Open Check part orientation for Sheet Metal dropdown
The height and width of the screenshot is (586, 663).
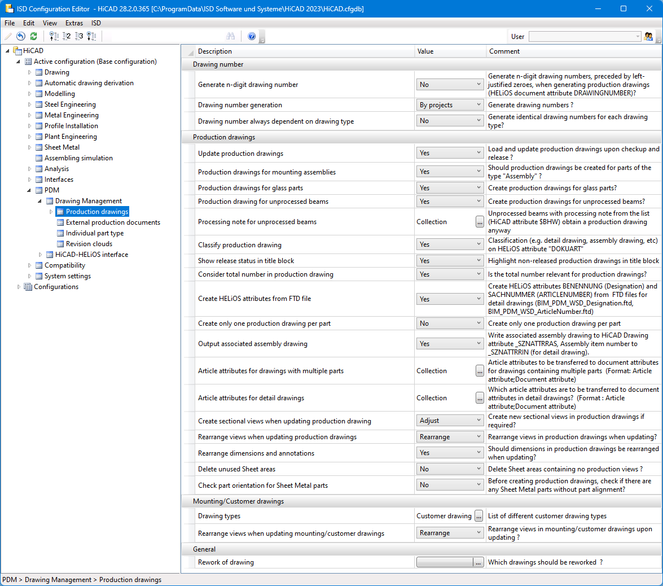(x=450, y=485)
